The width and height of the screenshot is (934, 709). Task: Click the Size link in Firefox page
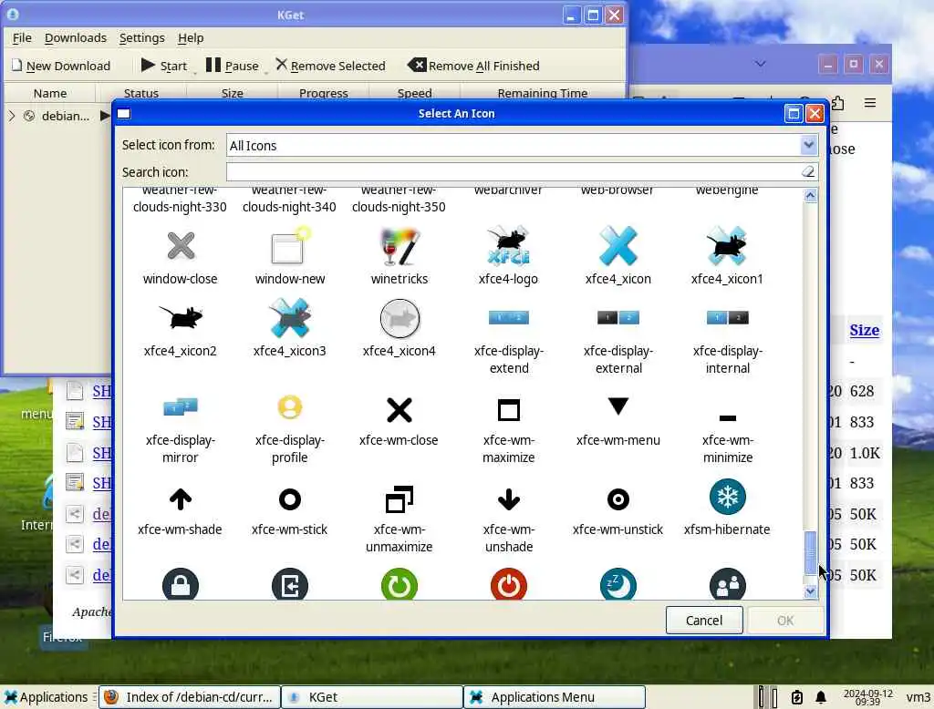coord(865,330)
